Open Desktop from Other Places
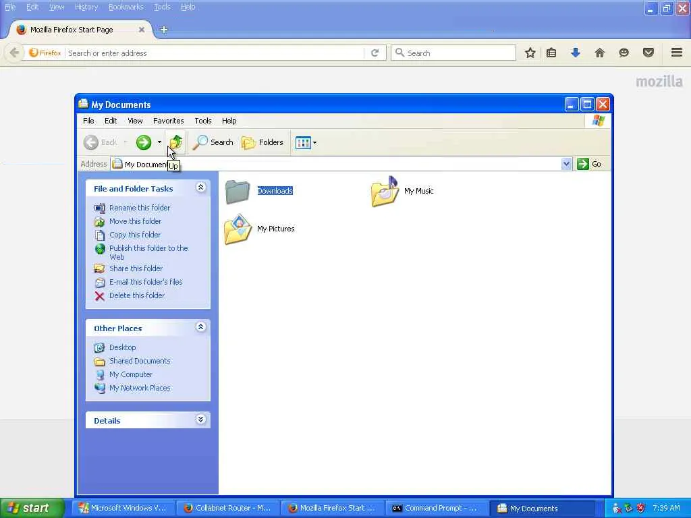Screen dimensions: 691x518 [123, 347]
